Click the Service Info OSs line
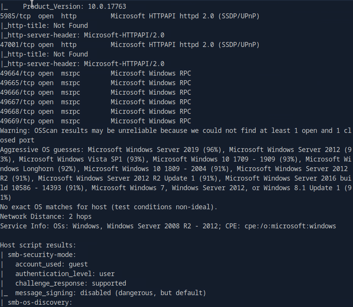The height and width of the screenshot is (307, 353). [x=168, y=226]
